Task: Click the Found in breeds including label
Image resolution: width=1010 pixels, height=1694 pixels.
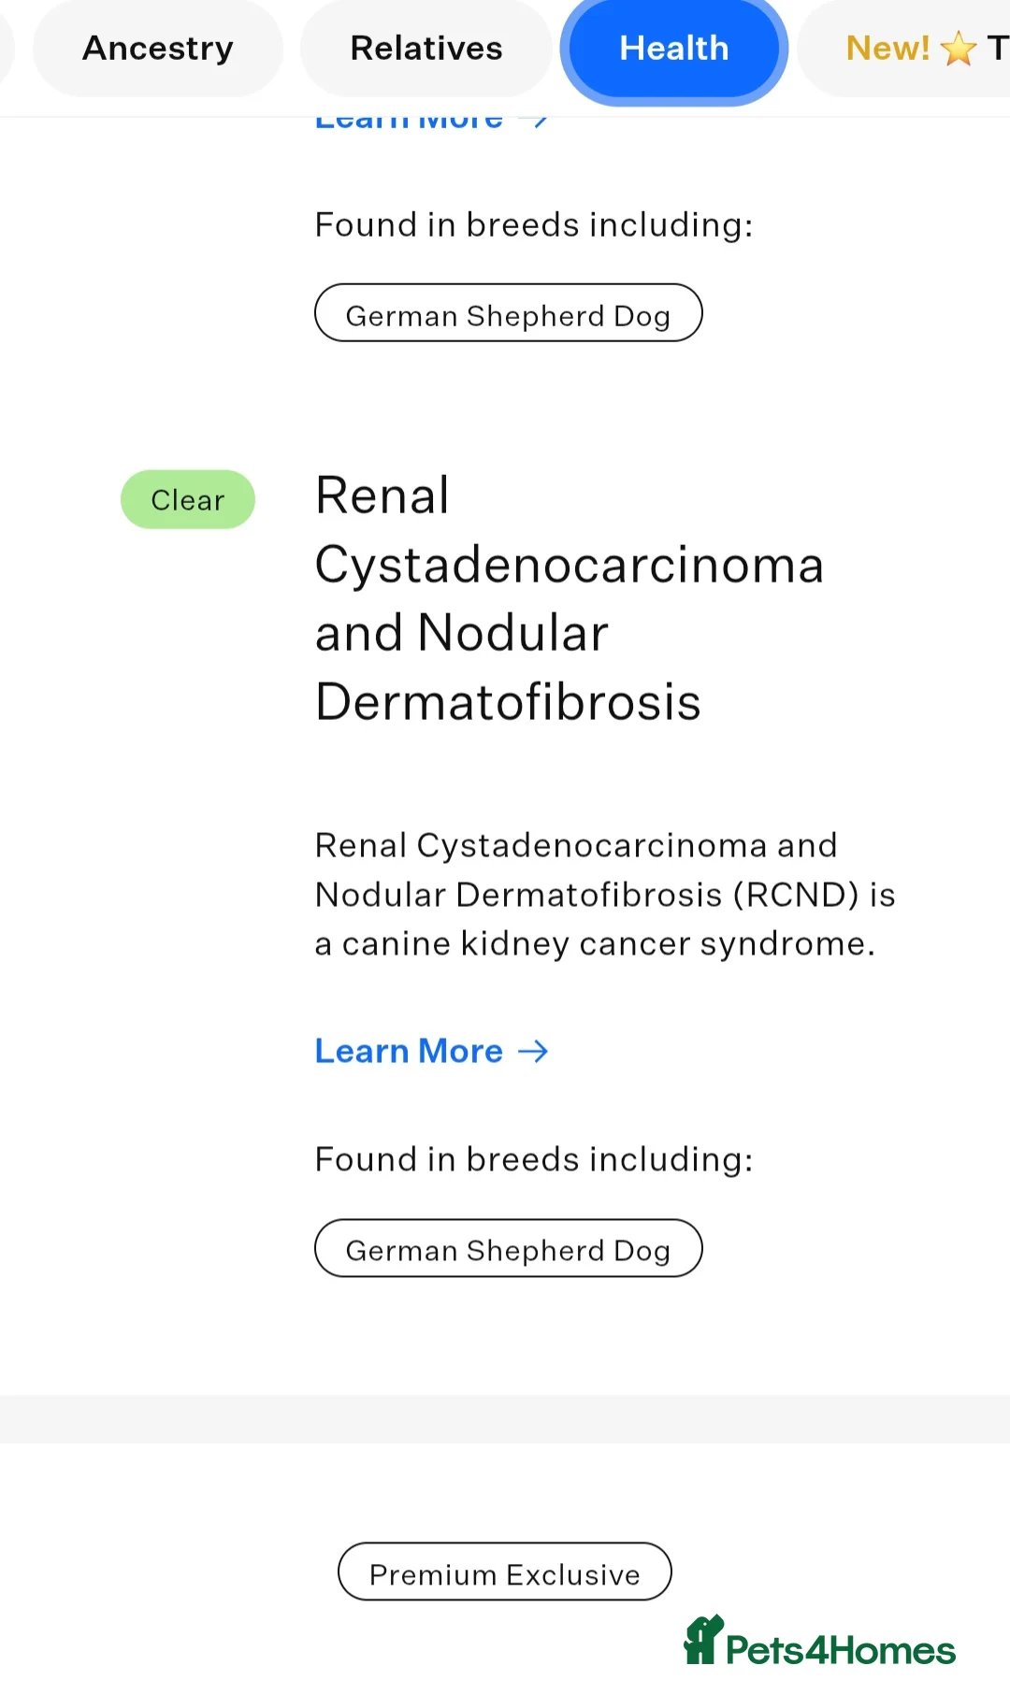Action: coord(533,1159)
